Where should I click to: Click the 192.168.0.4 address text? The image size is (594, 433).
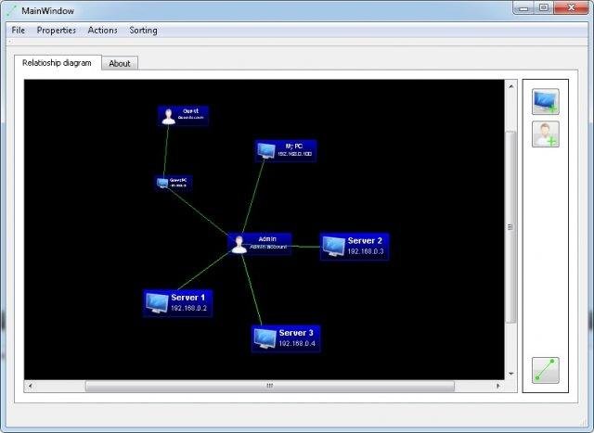click(297, 343)
